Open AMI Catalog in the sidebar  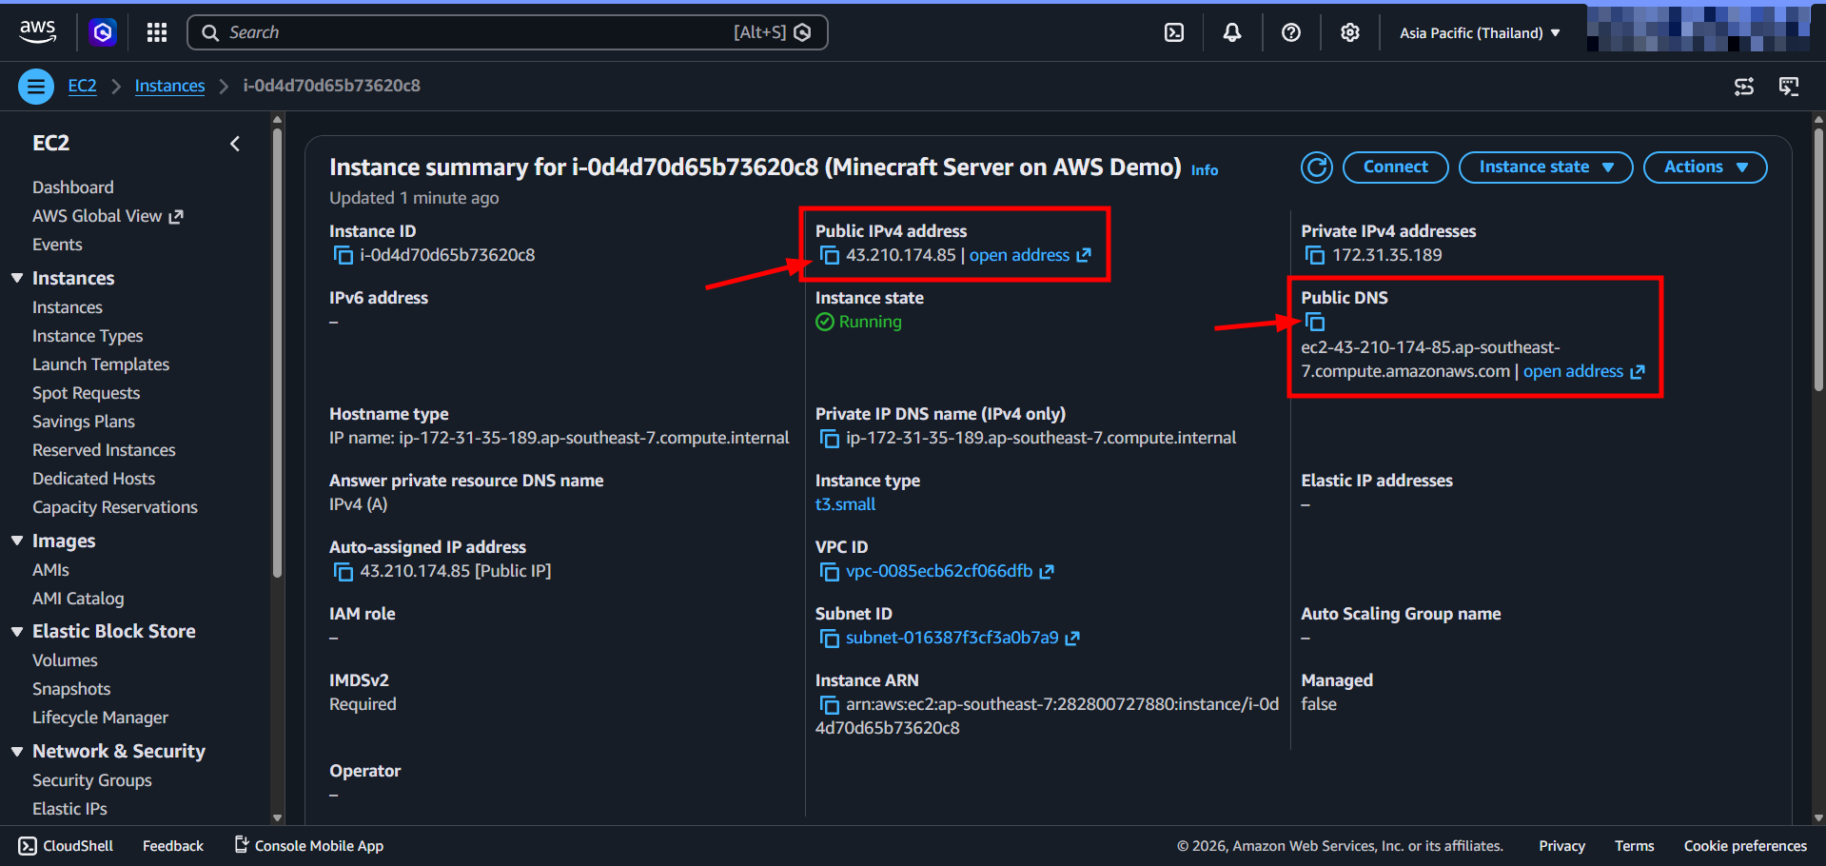78,599
